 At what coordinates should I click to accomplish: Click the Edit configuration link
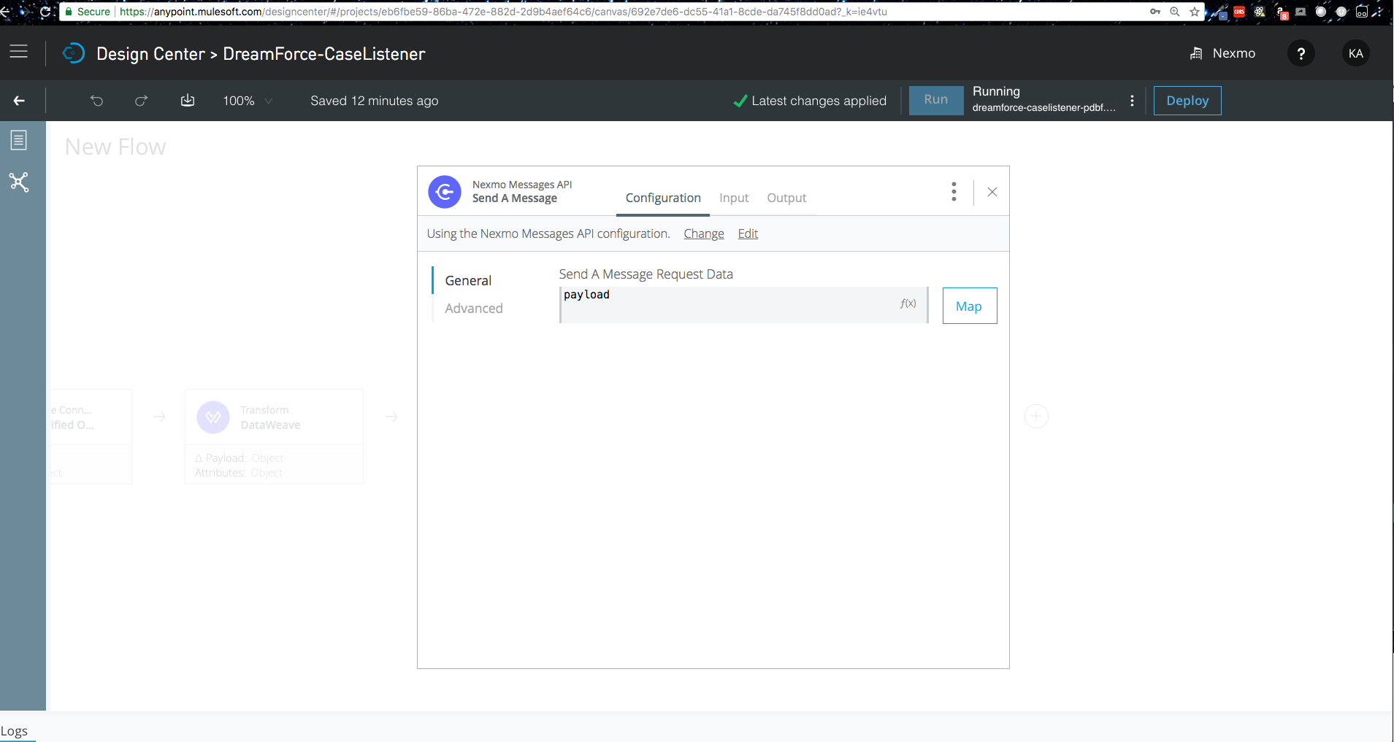[x=748, y=233]
